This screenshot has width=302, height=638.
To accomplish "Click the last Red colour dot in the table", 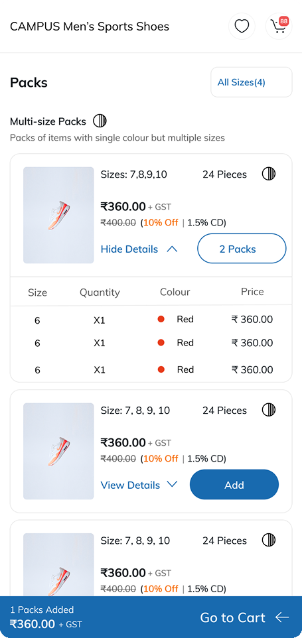I will tap(161, 369).
